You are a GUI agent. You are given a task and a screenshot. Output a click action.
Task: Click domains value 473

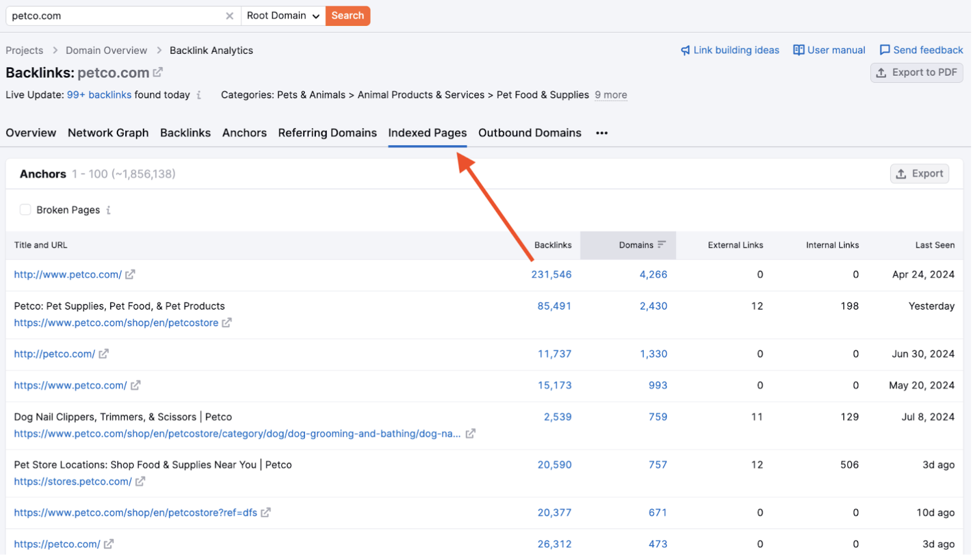point(658,544)
